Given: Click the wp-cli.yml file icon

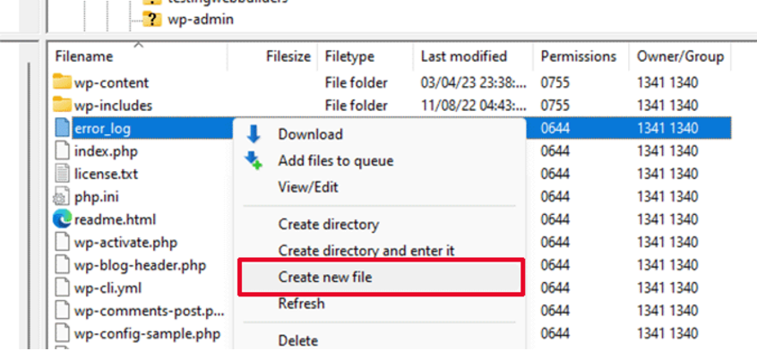Looking at the screenshot, I should click(x=63, y=288).
